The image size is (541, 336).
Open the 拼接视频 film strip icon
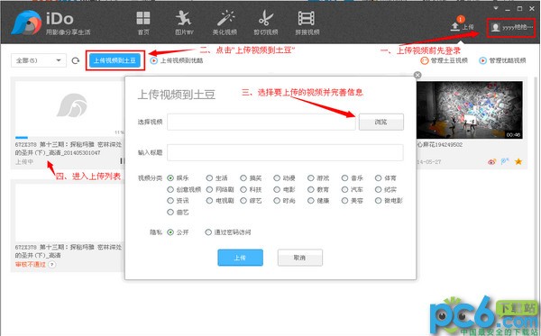(307, 18)
